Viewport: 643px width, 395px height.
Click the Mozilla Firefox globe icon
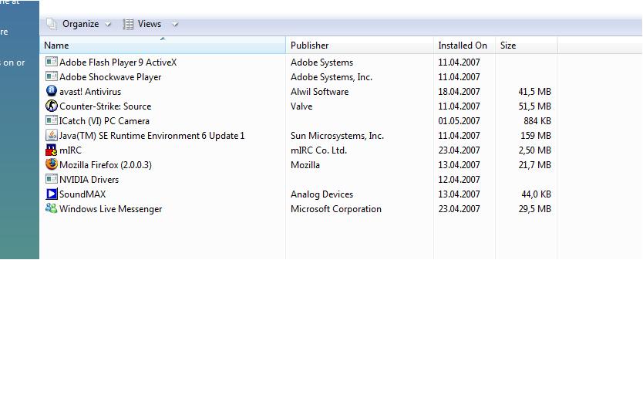(x=51, y=164)
